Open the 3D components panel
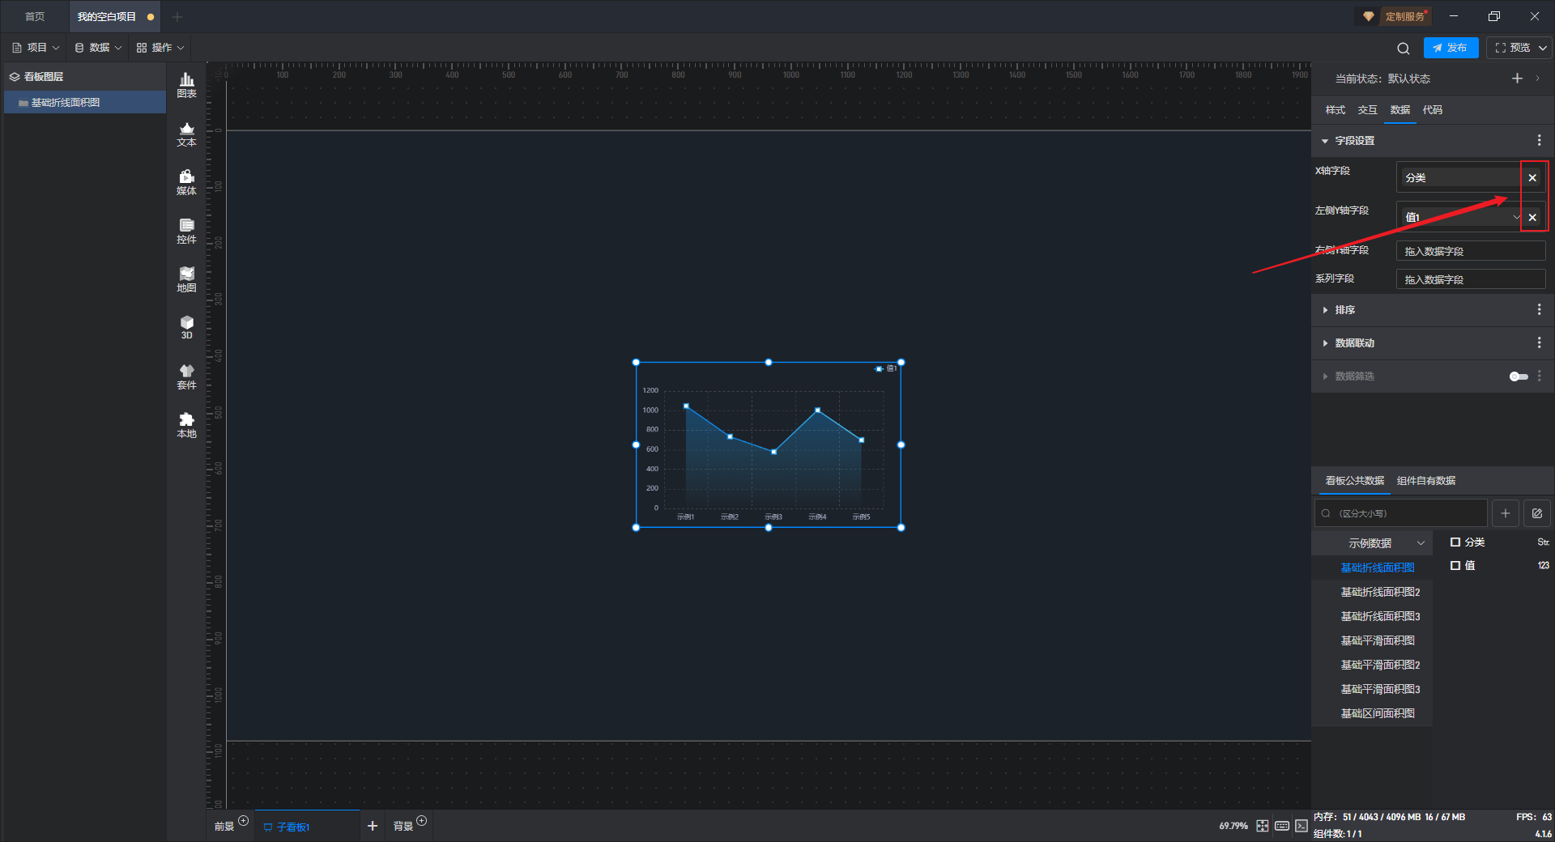Image resolution: width=1555 pixels, height=842 pixels. (x=186, y=327)
